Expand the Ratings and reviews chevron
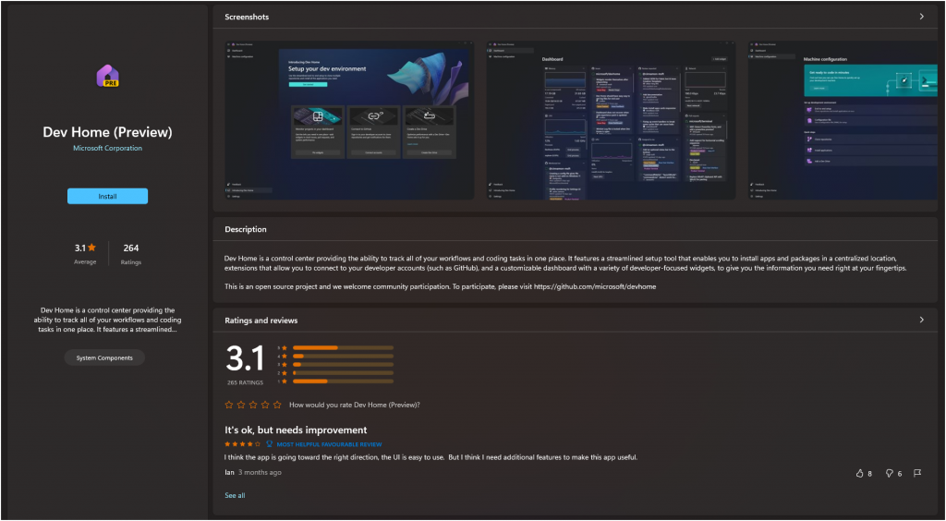 click(x=921, y=320)
